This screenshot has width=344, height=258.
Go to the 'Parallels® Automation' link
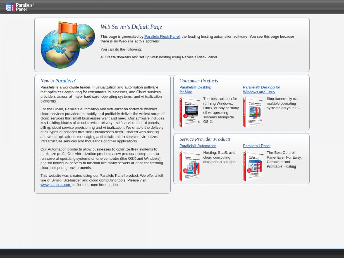(x=198, y=146)
